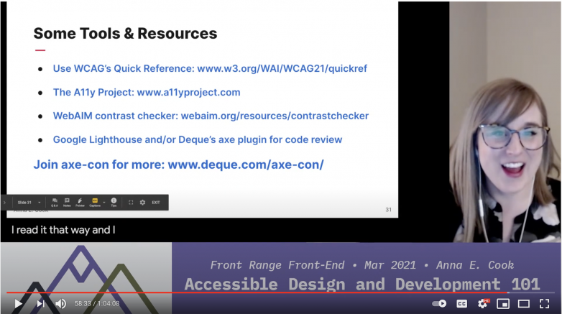Open WCAG Quick Reference link
The image size is (562, 314).
pos(210,68)
